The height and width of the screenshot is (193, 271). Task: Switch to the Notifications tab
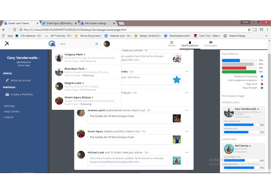[190, 44]
